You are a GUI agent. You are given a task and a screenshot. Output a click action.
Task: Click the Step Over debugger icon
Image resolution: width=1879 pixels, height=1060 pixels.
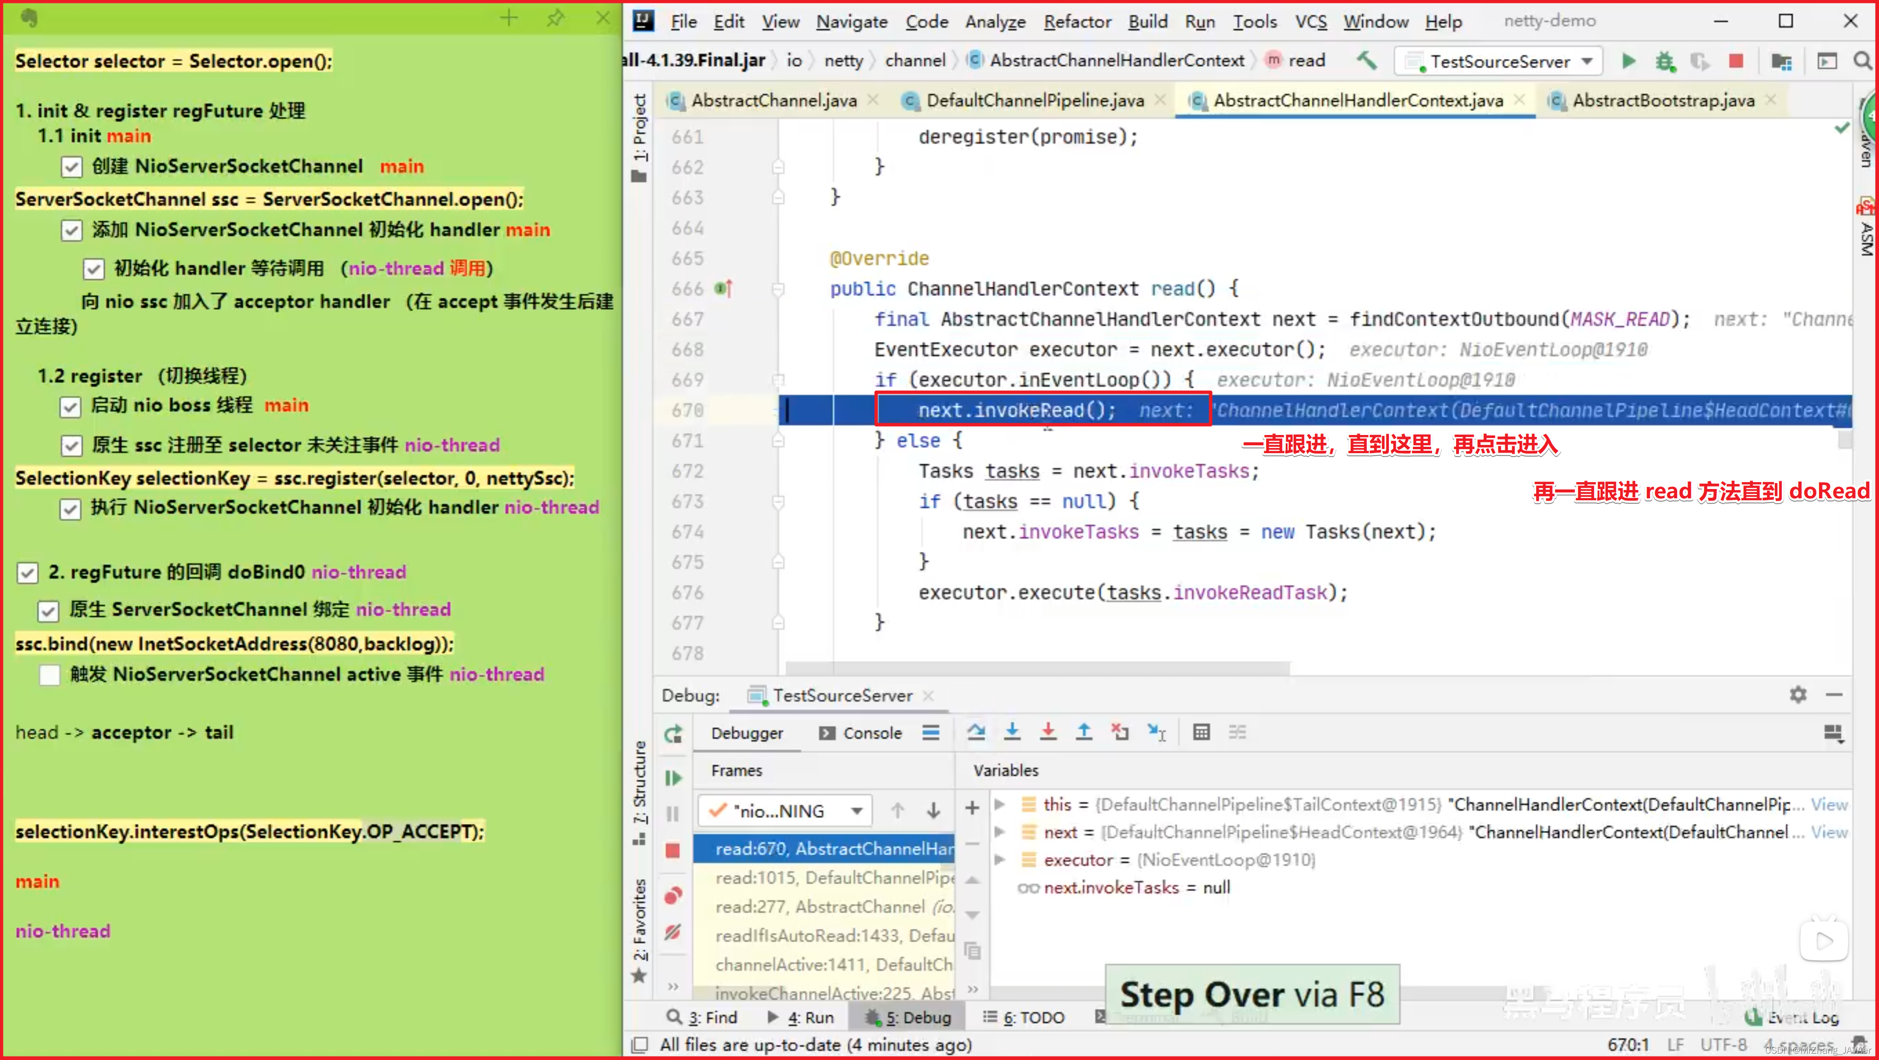[x=976, y=731]
